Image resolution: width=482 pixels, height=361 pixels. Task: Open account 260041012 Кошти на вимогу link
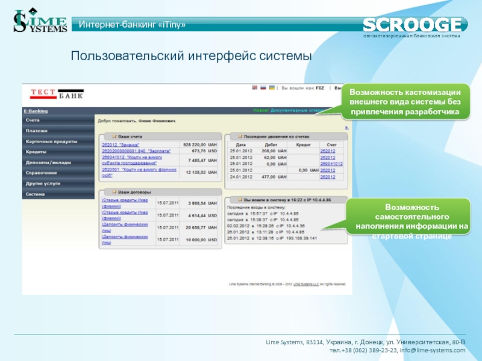pyautogui.click(x=132, y=160)
